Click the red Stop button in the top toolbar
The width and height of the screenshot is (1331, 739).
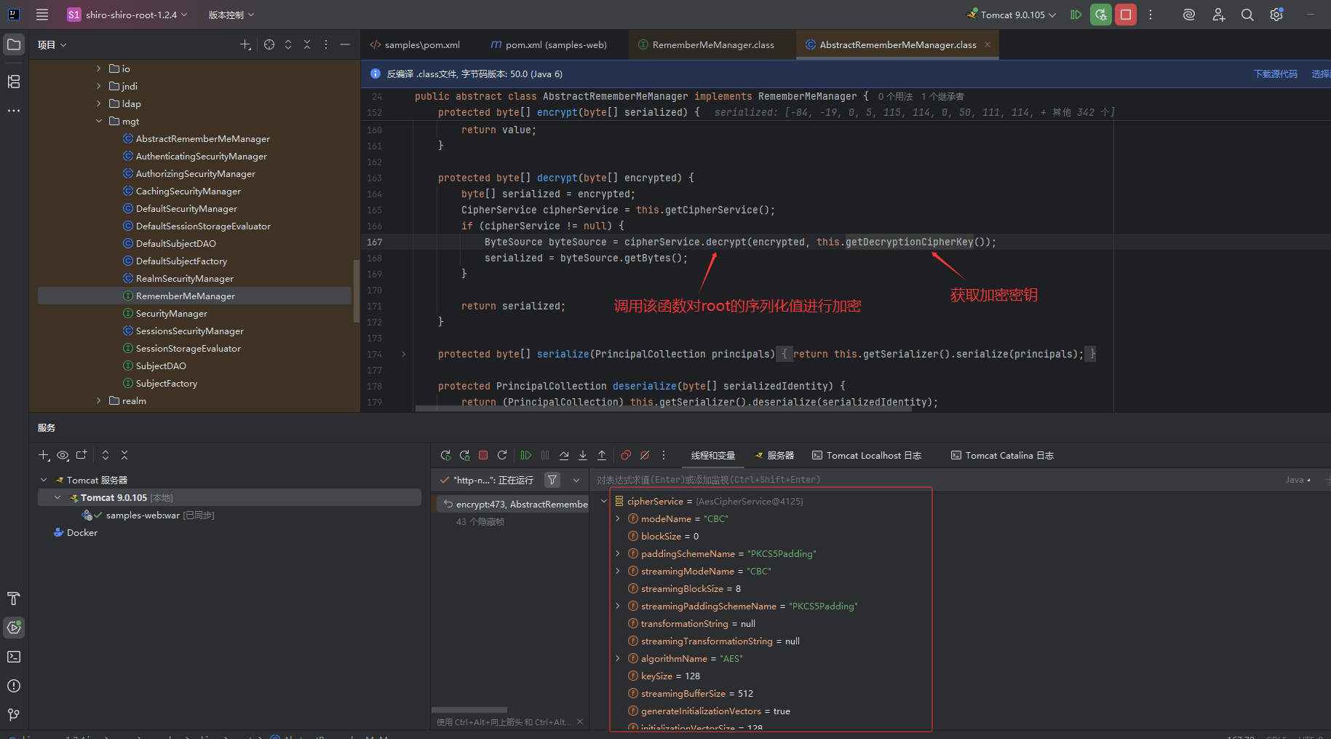click(x=1125, y=15)
